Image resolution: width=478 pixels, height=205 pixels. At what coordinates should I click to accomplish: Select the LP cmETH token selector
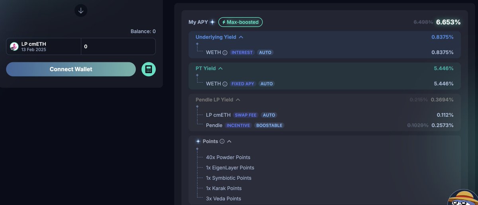(44, 47)
